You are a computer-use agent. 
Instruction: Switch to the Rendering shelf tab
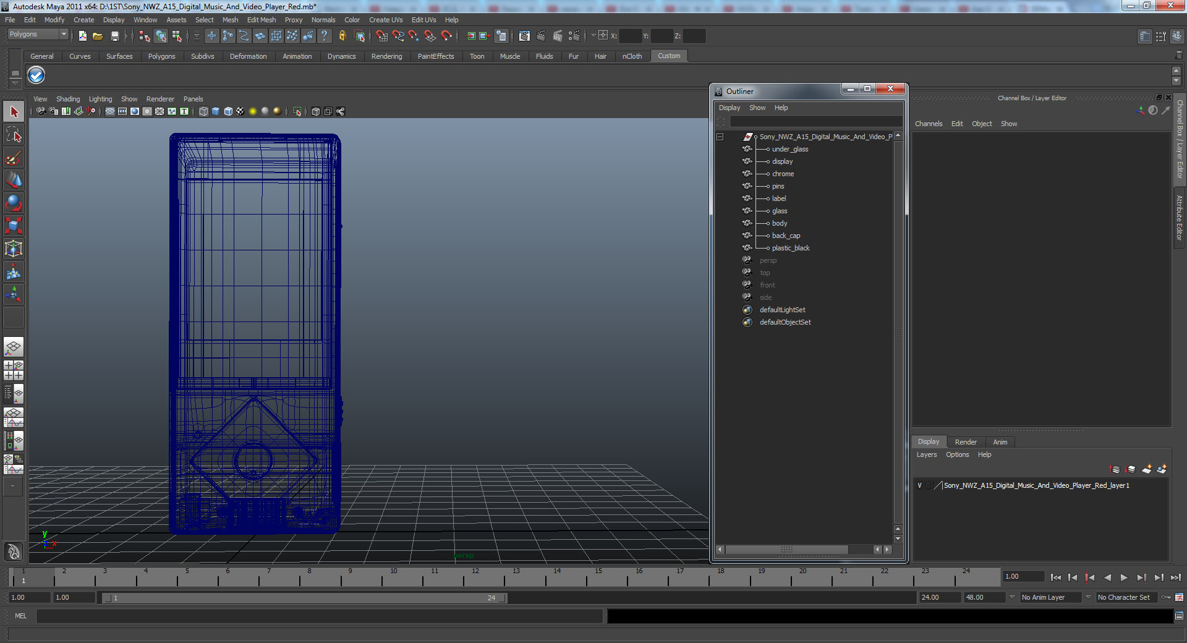pyautogui.click(x=386, y=56)
